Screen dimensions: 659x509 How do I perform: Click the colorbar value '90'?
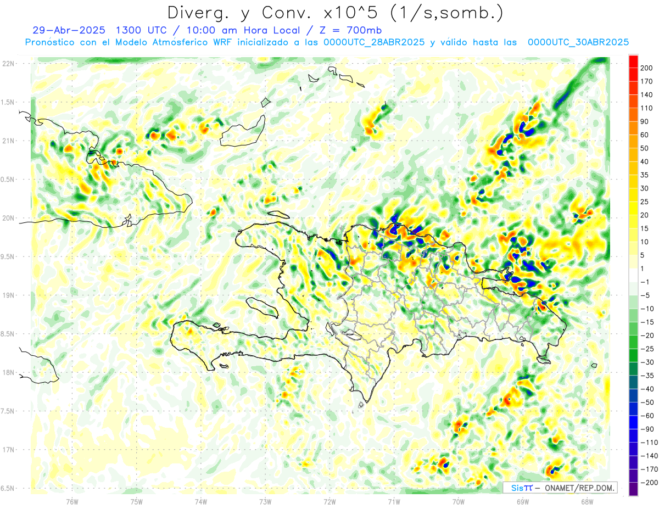point(645,121)
